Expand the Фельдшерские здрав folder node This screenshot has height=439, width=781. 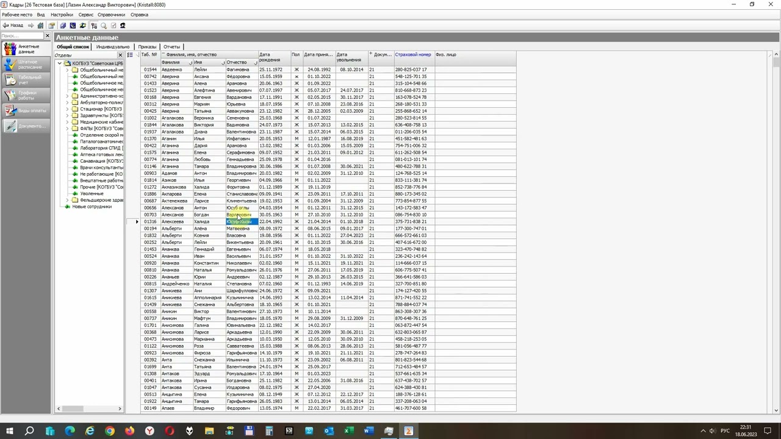(68, 200)
